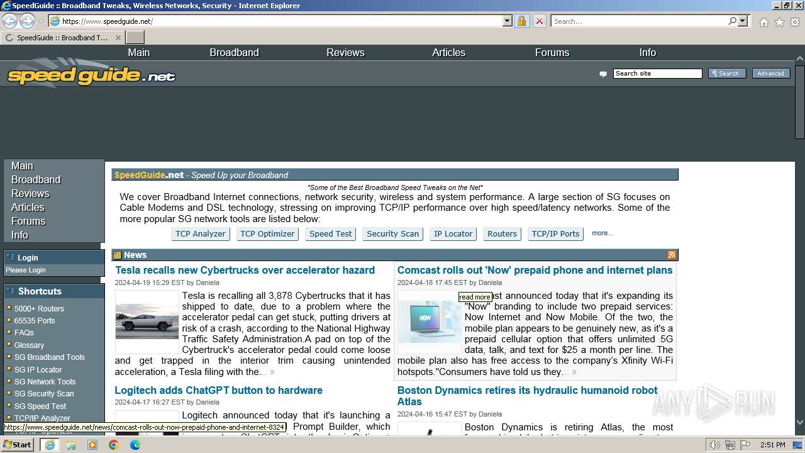Open the 5000+ Routers shortcut
Screen dimensions: 805x453
coord(39,308)
